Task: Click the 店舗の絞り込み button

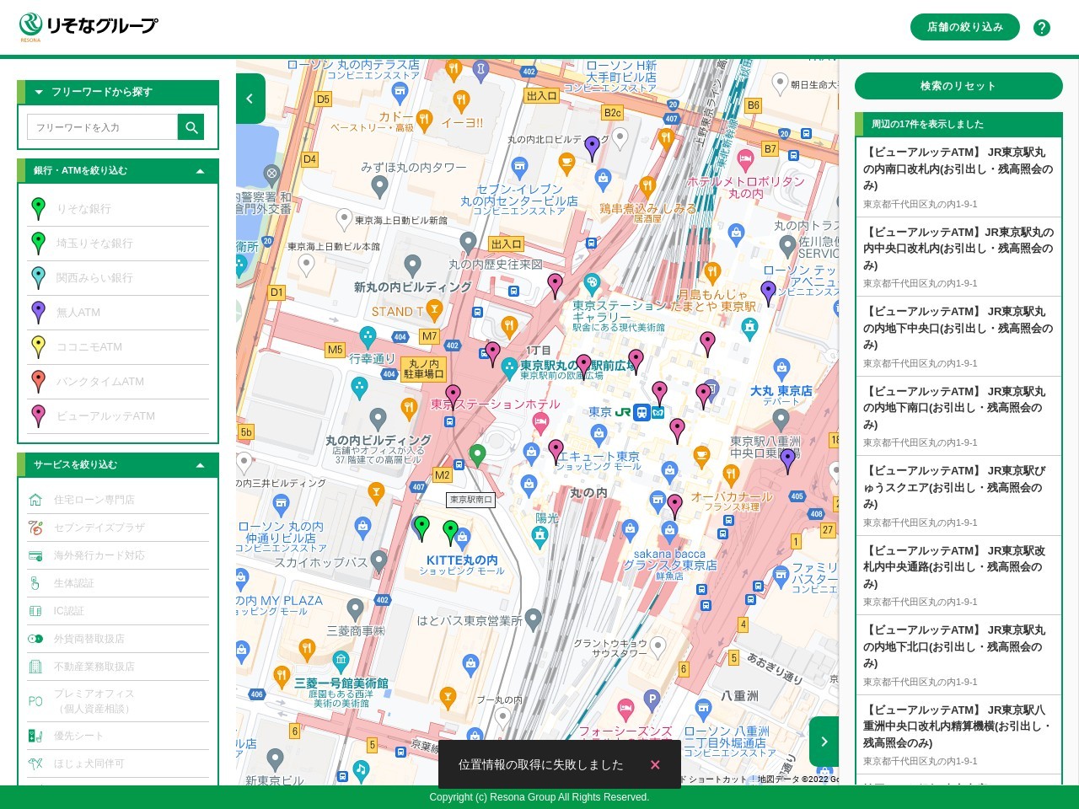Action: [x=964, y=27]
